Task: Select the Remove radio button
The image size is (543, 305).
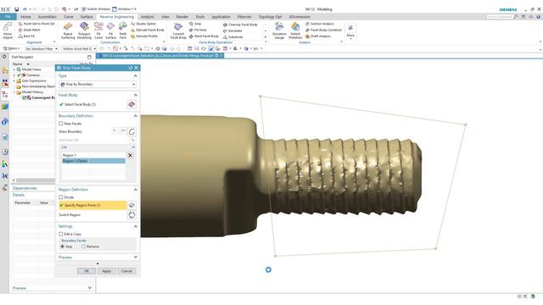Action: pyautogui.click(x=83, y=247)
